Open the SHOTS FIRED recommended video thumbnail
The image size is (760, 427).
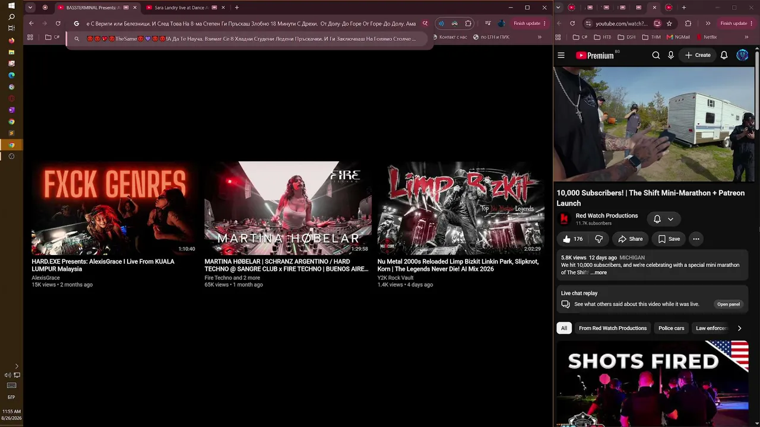click(653, 384)
